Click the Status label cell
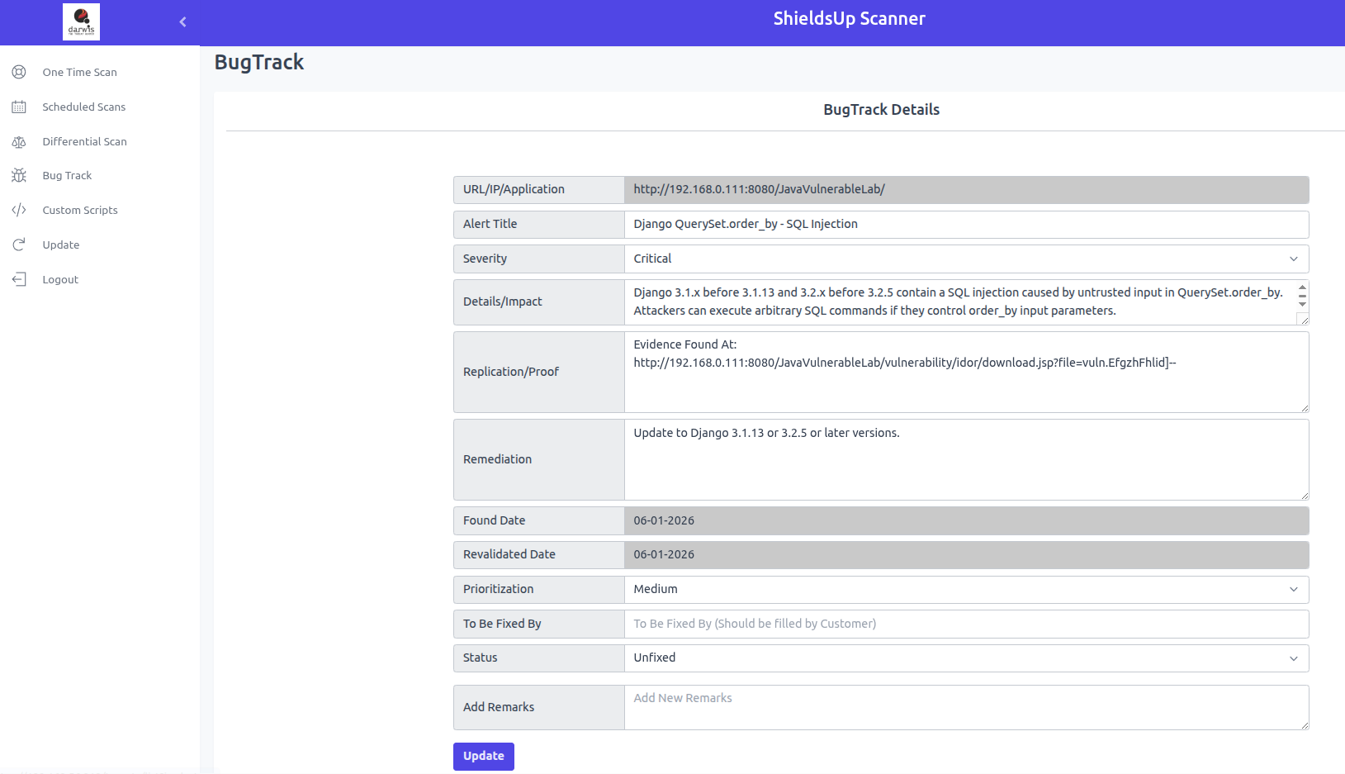 539,658
